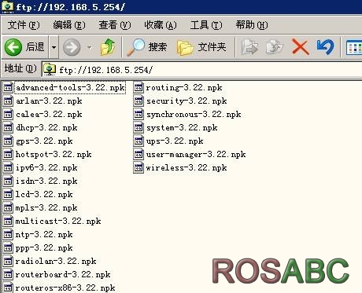Image resolution: width=362 pixels, height=293 pixels.
Task: Select file icon of arlan-3.22.npk
Action: [x=8, y=101]
